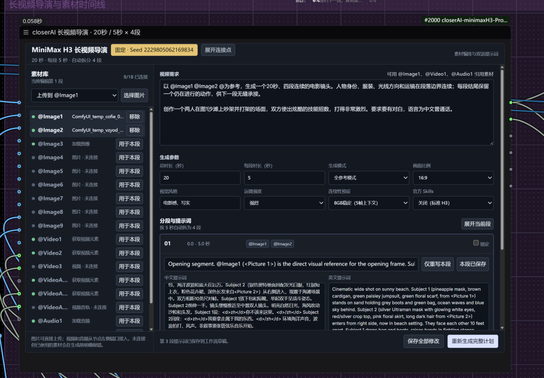Click the 重新生成完整计划 button
The image size is (544, 378).
tap(472, 341)
